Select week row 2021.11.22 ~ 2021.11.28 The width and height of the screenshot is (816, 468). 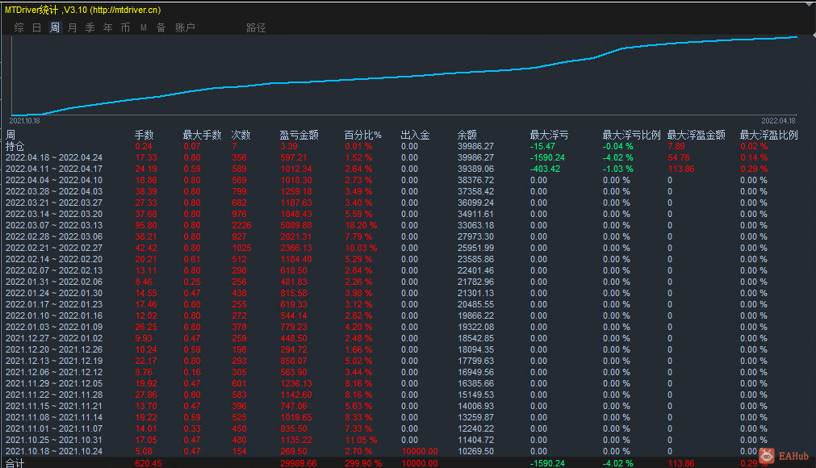(x=54, y=395)
